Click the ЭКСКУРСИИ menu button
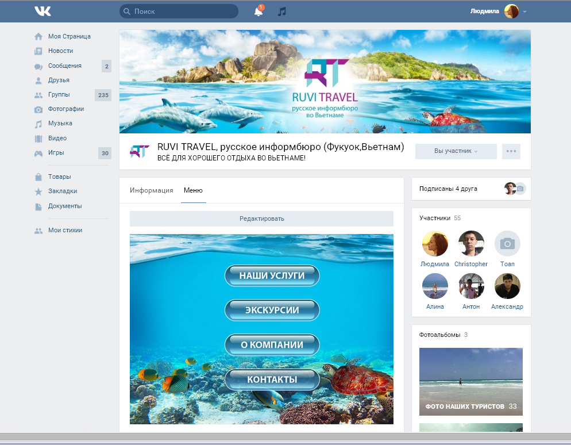 click(x=272, y=310)
